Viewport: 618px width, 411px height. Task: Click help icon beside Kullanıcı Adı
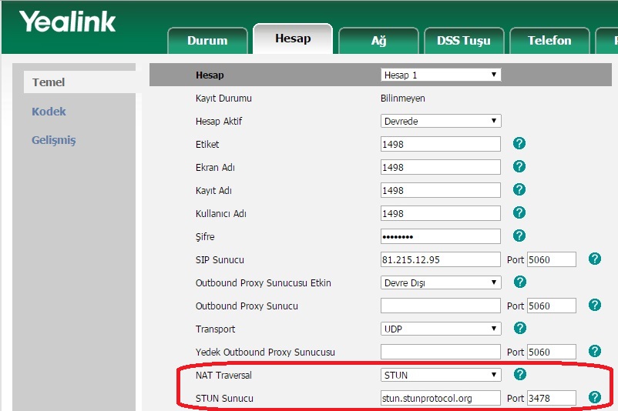pyautogui.click(x=519, y=213)
